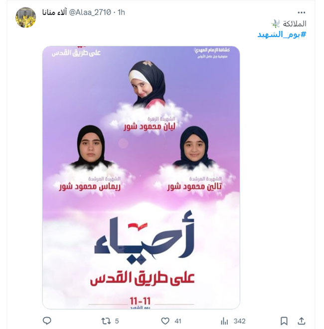Click the repost count 5
Screen dimensions: 324x329
coord(117,321)
